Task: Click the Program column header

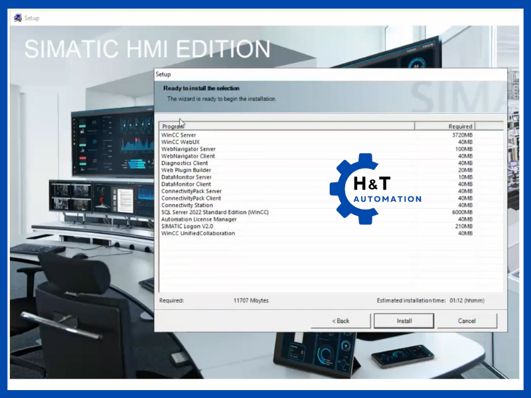Action: pyautogui.click(x=287, y=126)
